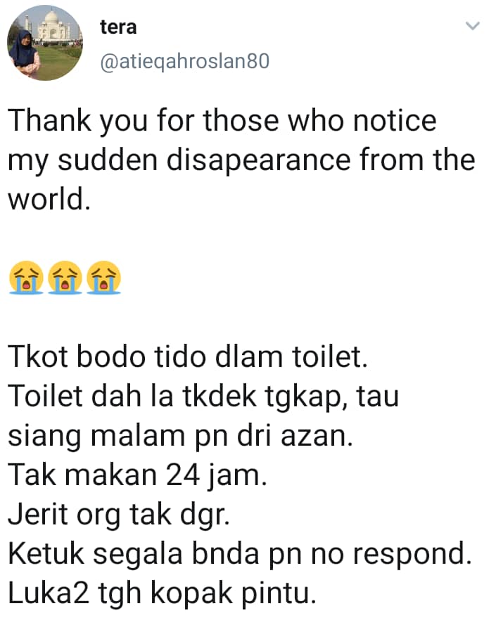Click the line "Toilet dah la tkdek tgkap, tau"
The width and height of the screenshot is (496, 625).
coord(203,397)
